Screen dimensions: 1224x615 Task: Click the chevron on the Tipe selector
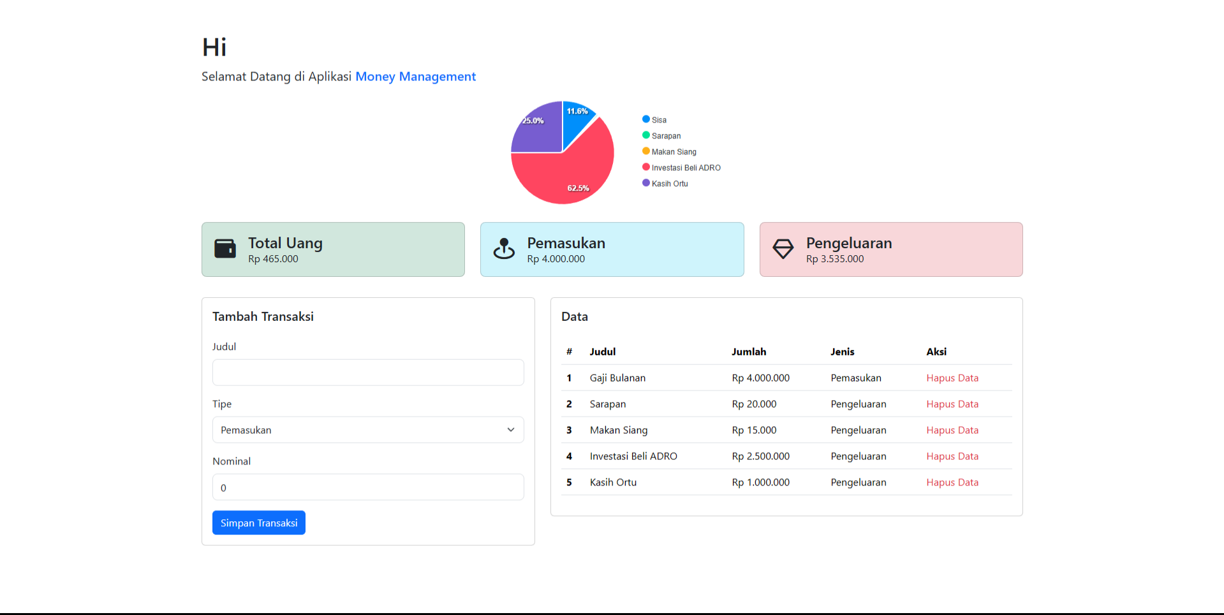pyautogui.click(x=511, y=429)
